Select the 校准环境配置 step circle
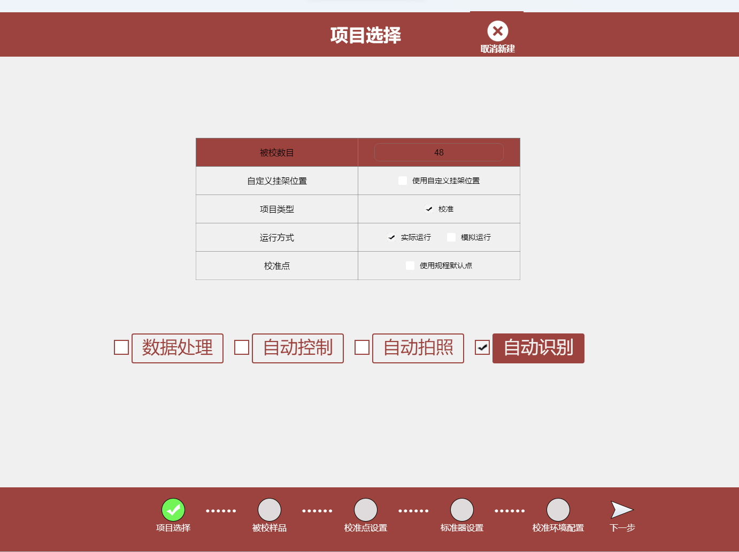This screenshot has height=552, width=739. [x=558, y=510]
